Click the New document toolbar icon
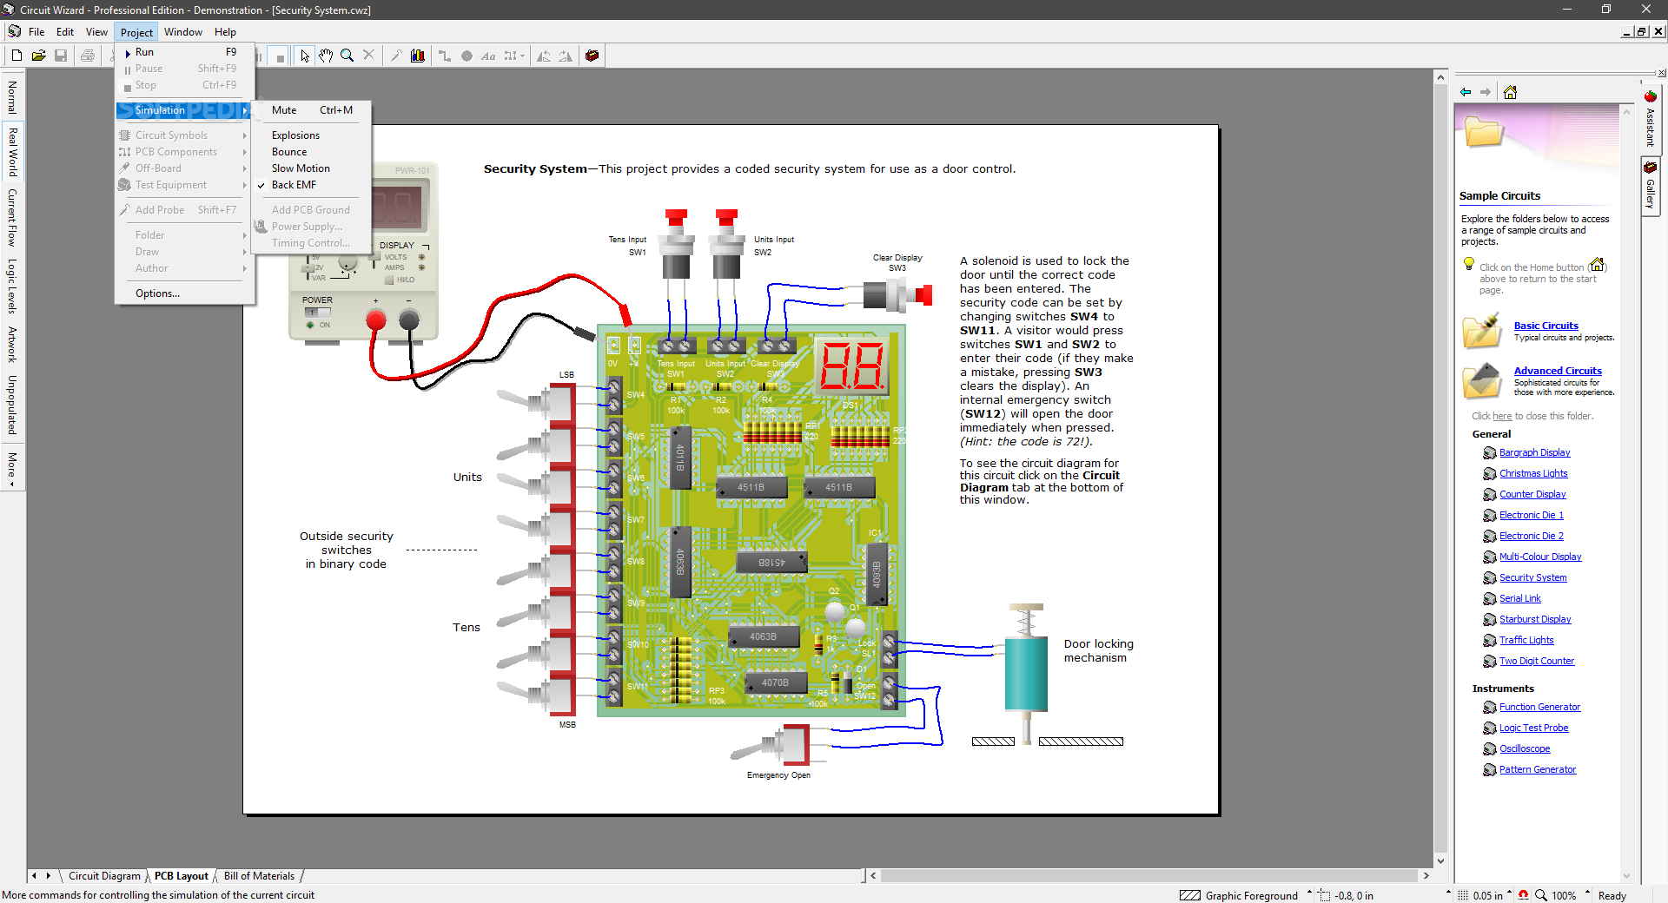Screen dimensions: 1668x903 point(17,56)
